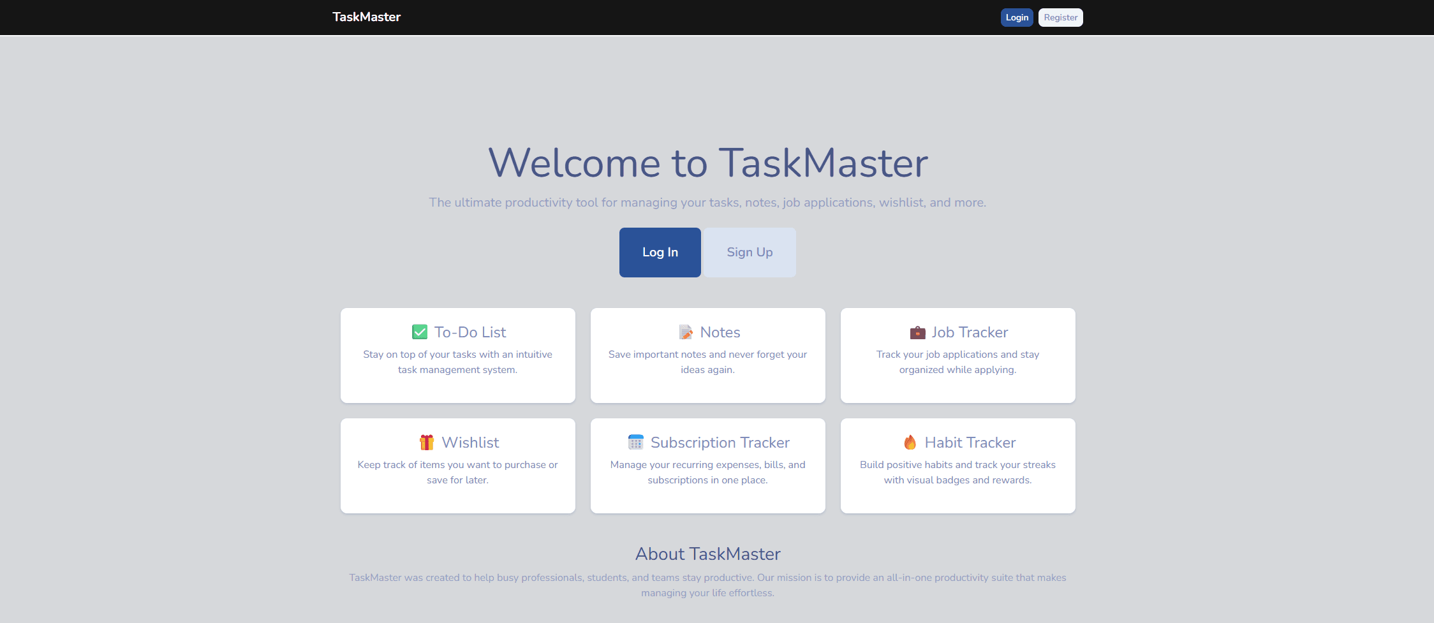Click the Welcome to TaskMaster heading
This screenshot has height=623, width=1434.
coord(707,163)
